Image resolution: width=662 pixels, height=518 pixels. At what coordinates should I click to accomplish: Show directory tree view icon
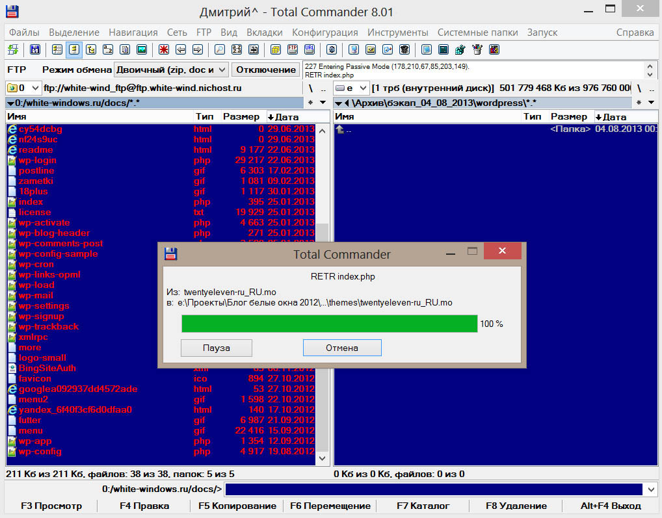coord(91,50)
